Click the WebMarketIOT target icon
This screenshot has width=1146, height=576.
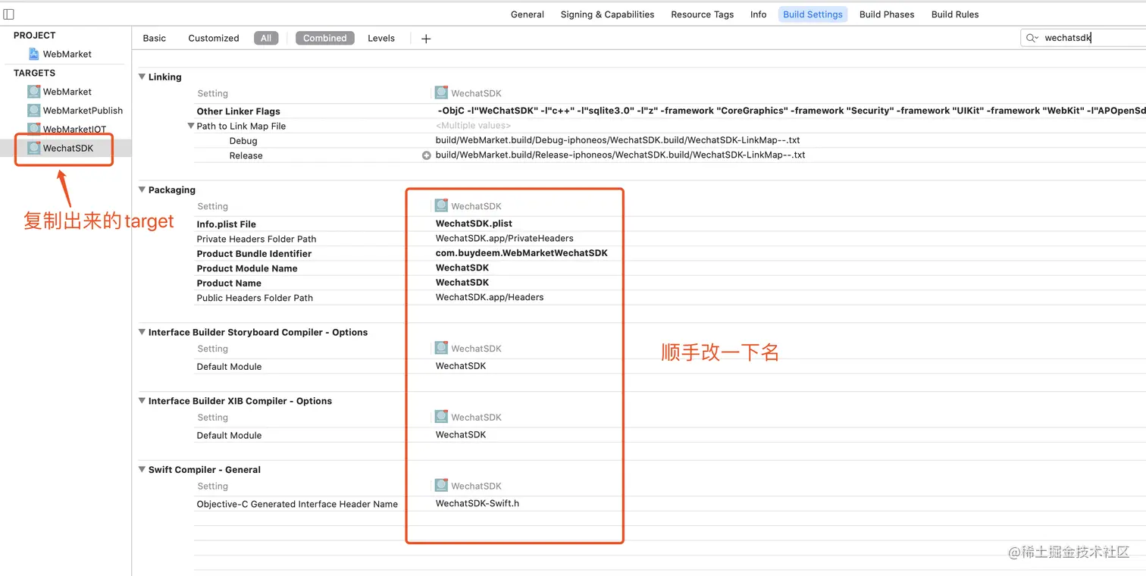coord(34,129)
